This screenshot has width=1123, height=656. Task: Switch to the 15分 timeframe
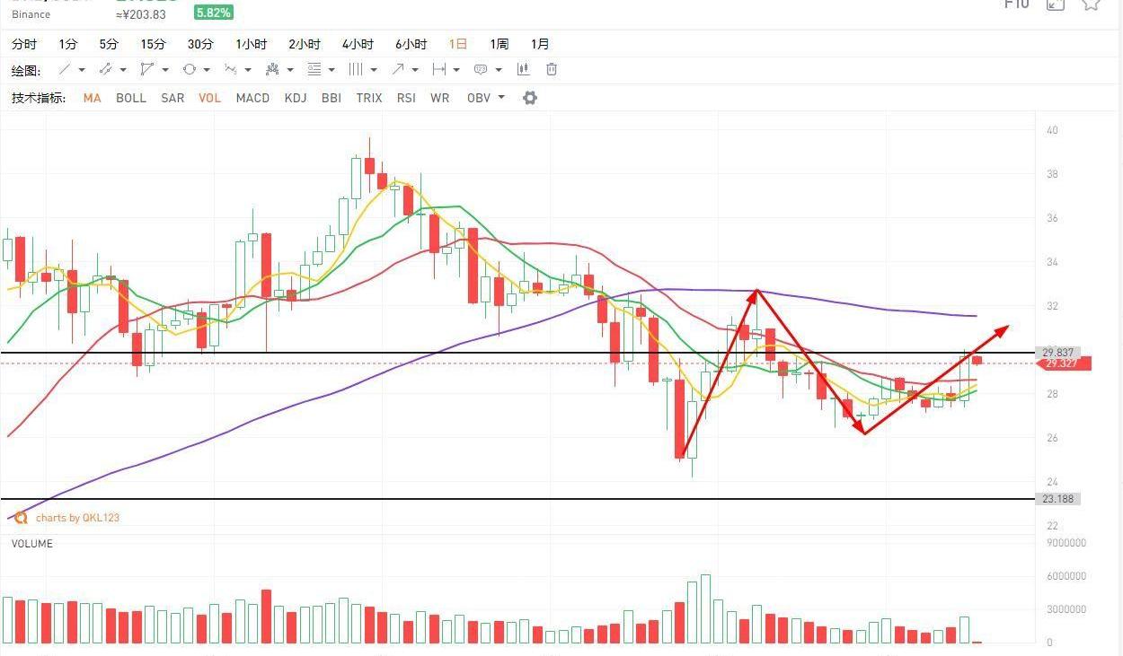pos(153,44)
